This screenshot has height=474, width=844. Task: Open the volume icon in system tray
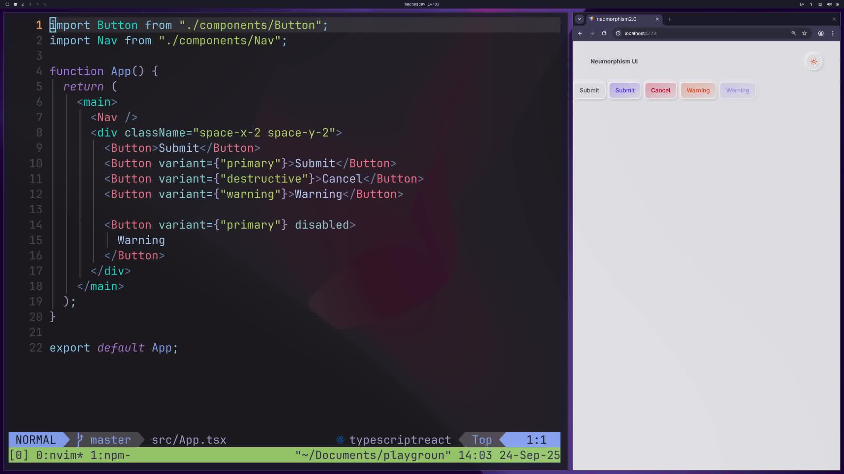point(829,4)
